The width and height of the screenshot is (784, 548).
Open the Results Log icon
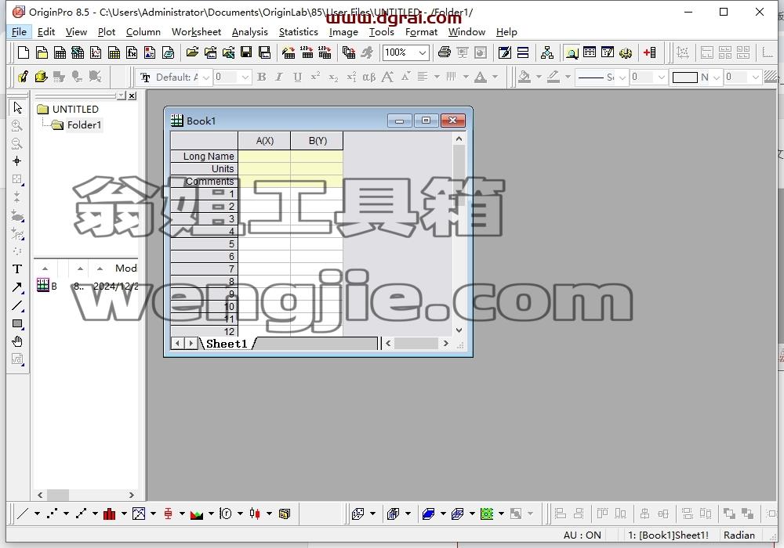tap(590, 52)
